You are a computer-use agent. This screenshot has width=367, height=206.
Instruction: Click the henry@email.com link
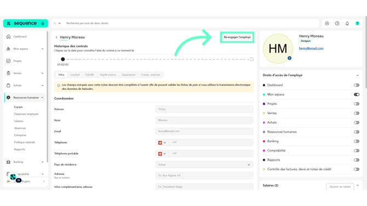[311, 48]
